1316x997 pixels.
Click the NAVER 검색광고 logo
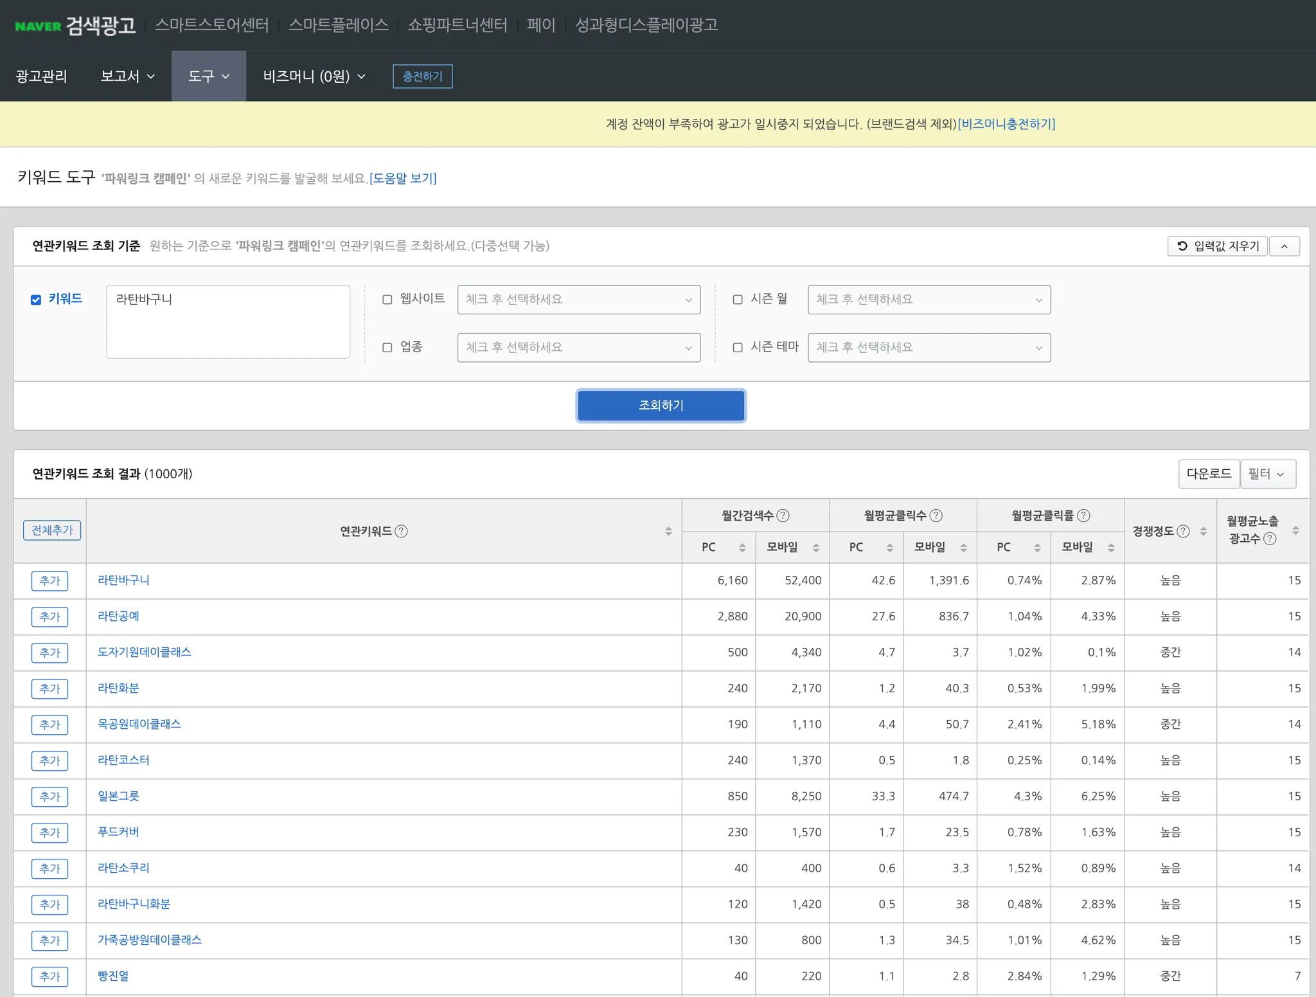click(75, 25)
